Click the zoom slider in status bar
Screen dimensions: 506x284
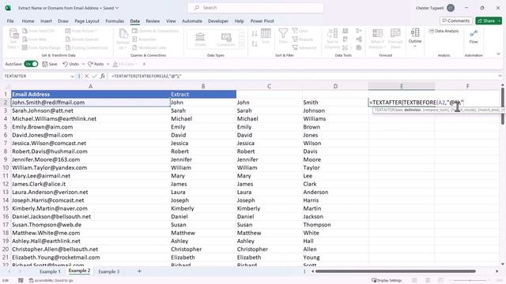coord(470,281)
